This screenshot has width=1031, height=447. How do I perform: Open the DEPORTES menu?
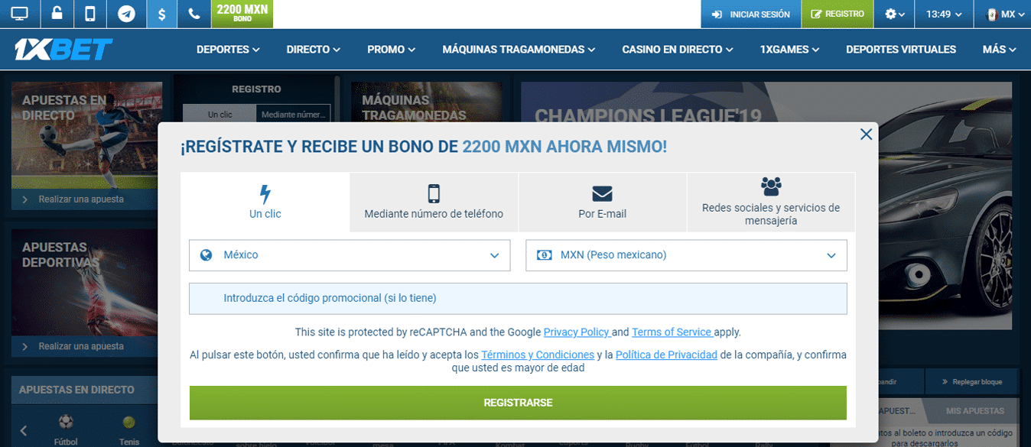tap(228, 50)
